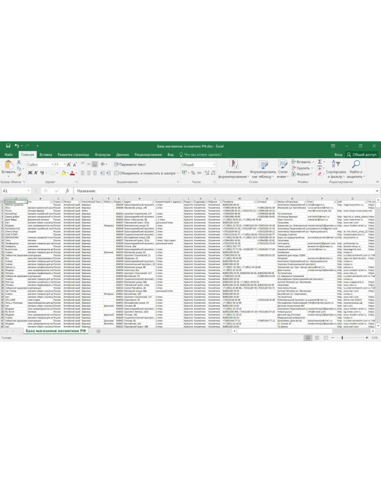Expand the formula bar chevron

[377, 191]
